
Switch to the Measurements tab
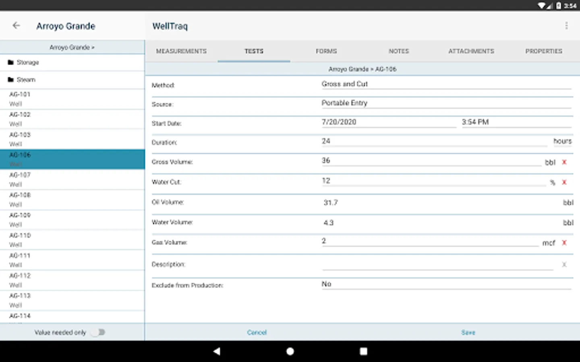click(x=181, y=51)
